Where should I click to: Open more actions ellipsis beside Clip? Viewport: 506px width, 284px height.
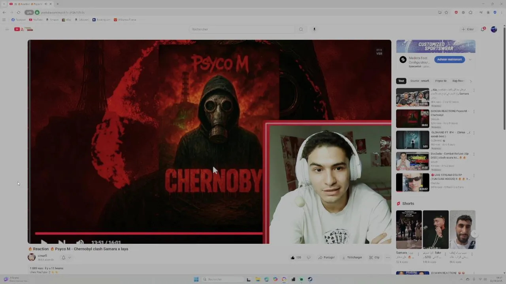pos(387,258)
